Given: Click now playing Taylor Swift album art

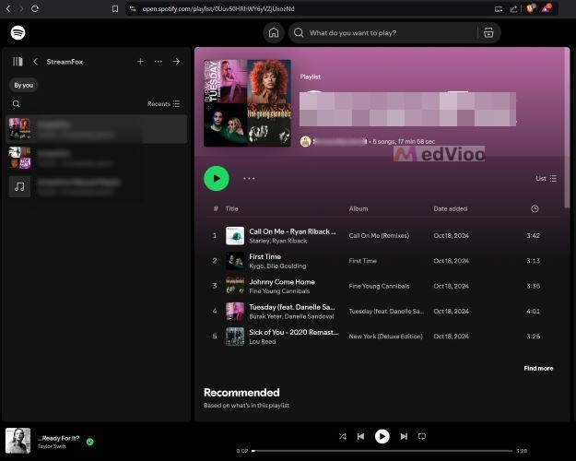Looking at the screenshot, I should (x=18, y=441).
